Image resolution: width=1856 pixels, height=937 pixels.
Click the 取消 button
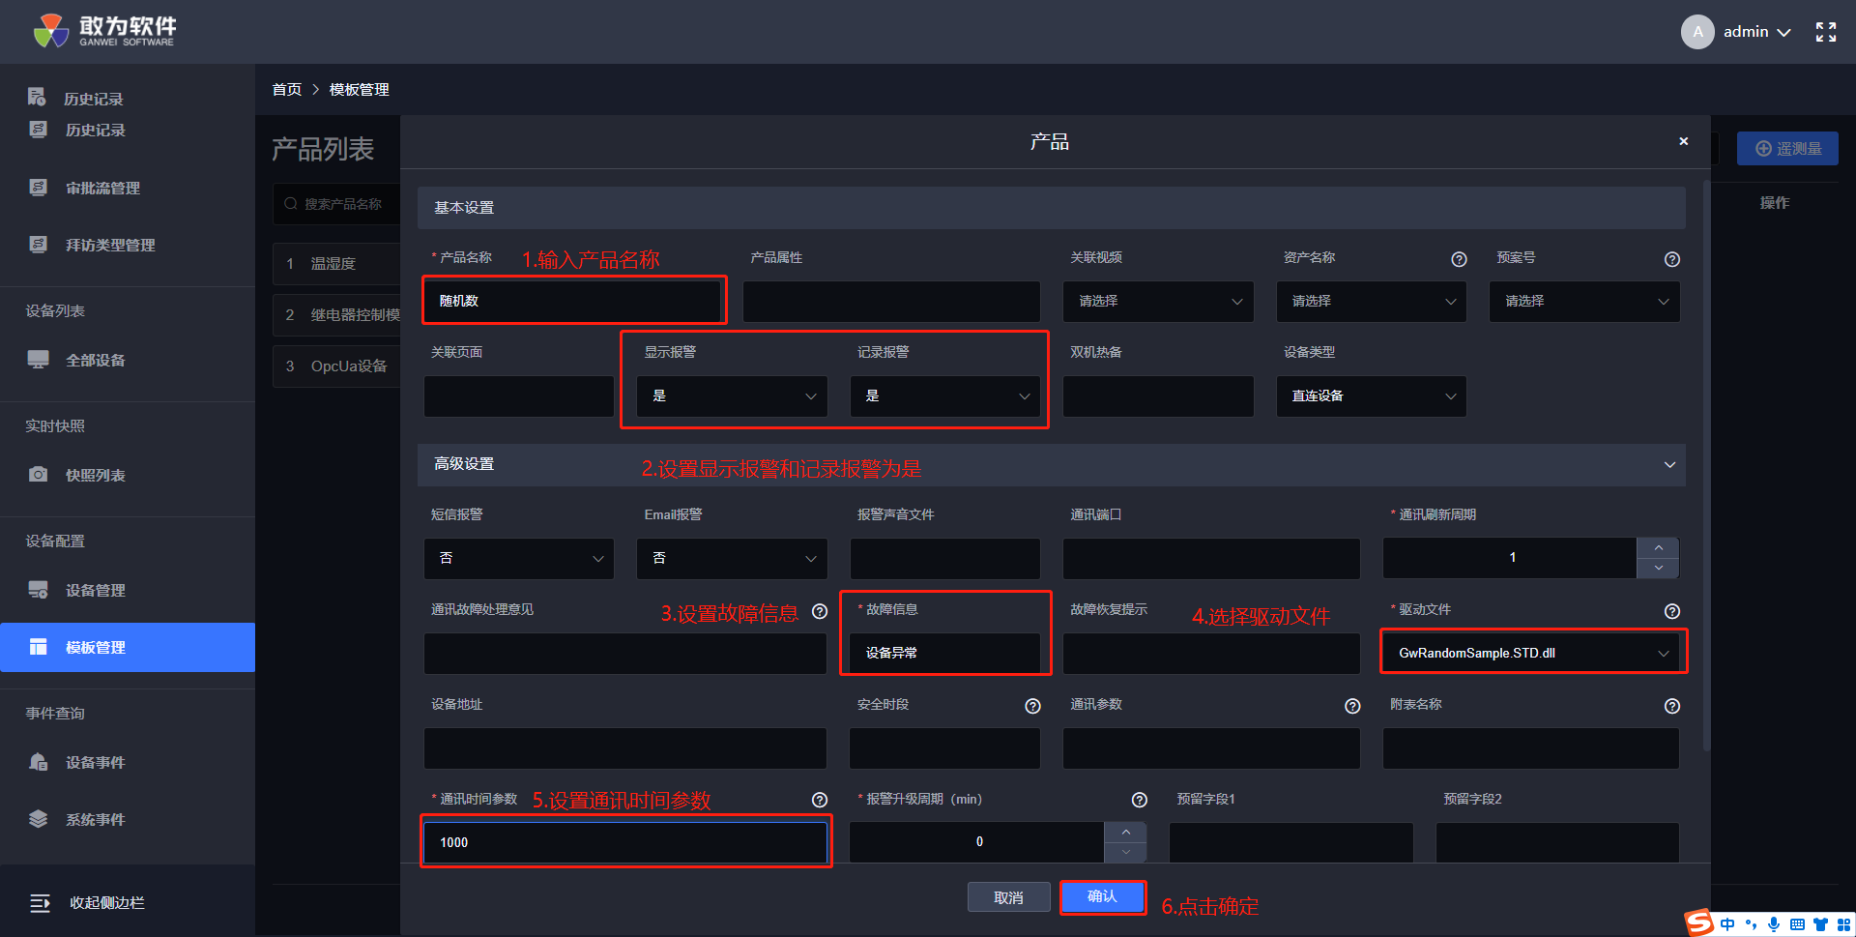(x=1009, y=897)
